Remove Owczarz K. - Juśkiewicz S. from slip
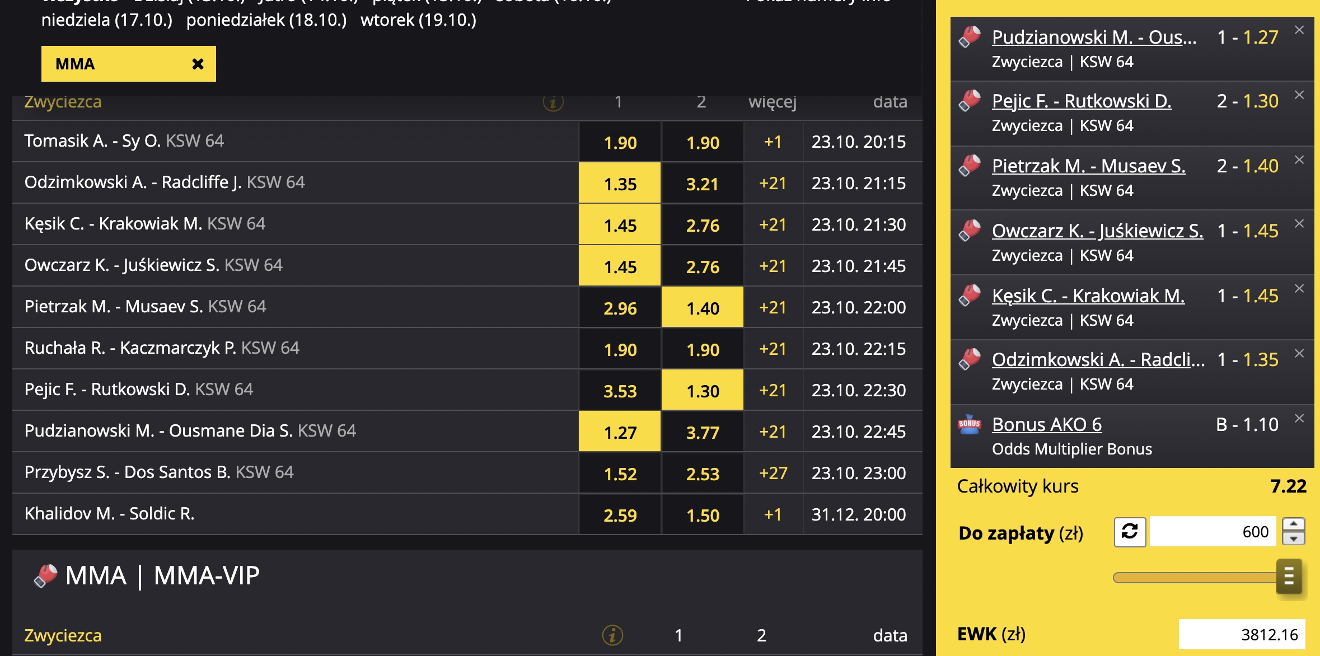Screen dimensions: 1320x656 (x=1299, y=224)
